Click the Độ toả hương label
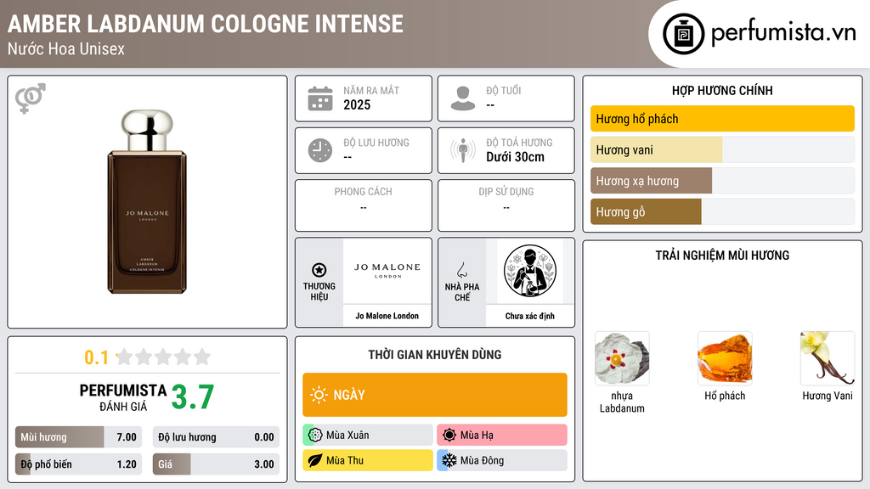 point(519,143)
